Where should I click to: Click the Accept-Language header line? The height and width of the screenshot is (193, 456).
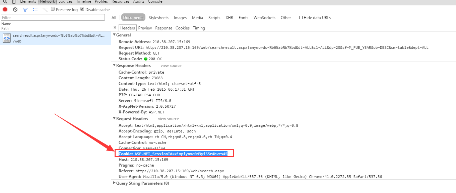click(x=175, y=137)
